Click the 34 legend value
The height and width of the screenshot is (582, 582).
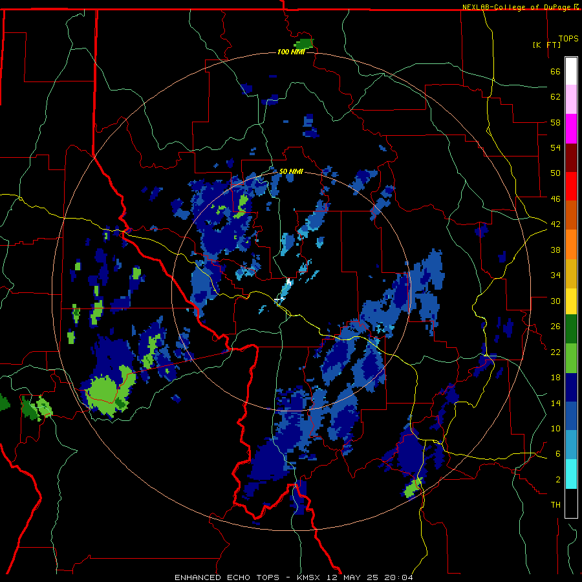[x=555, y=275]
